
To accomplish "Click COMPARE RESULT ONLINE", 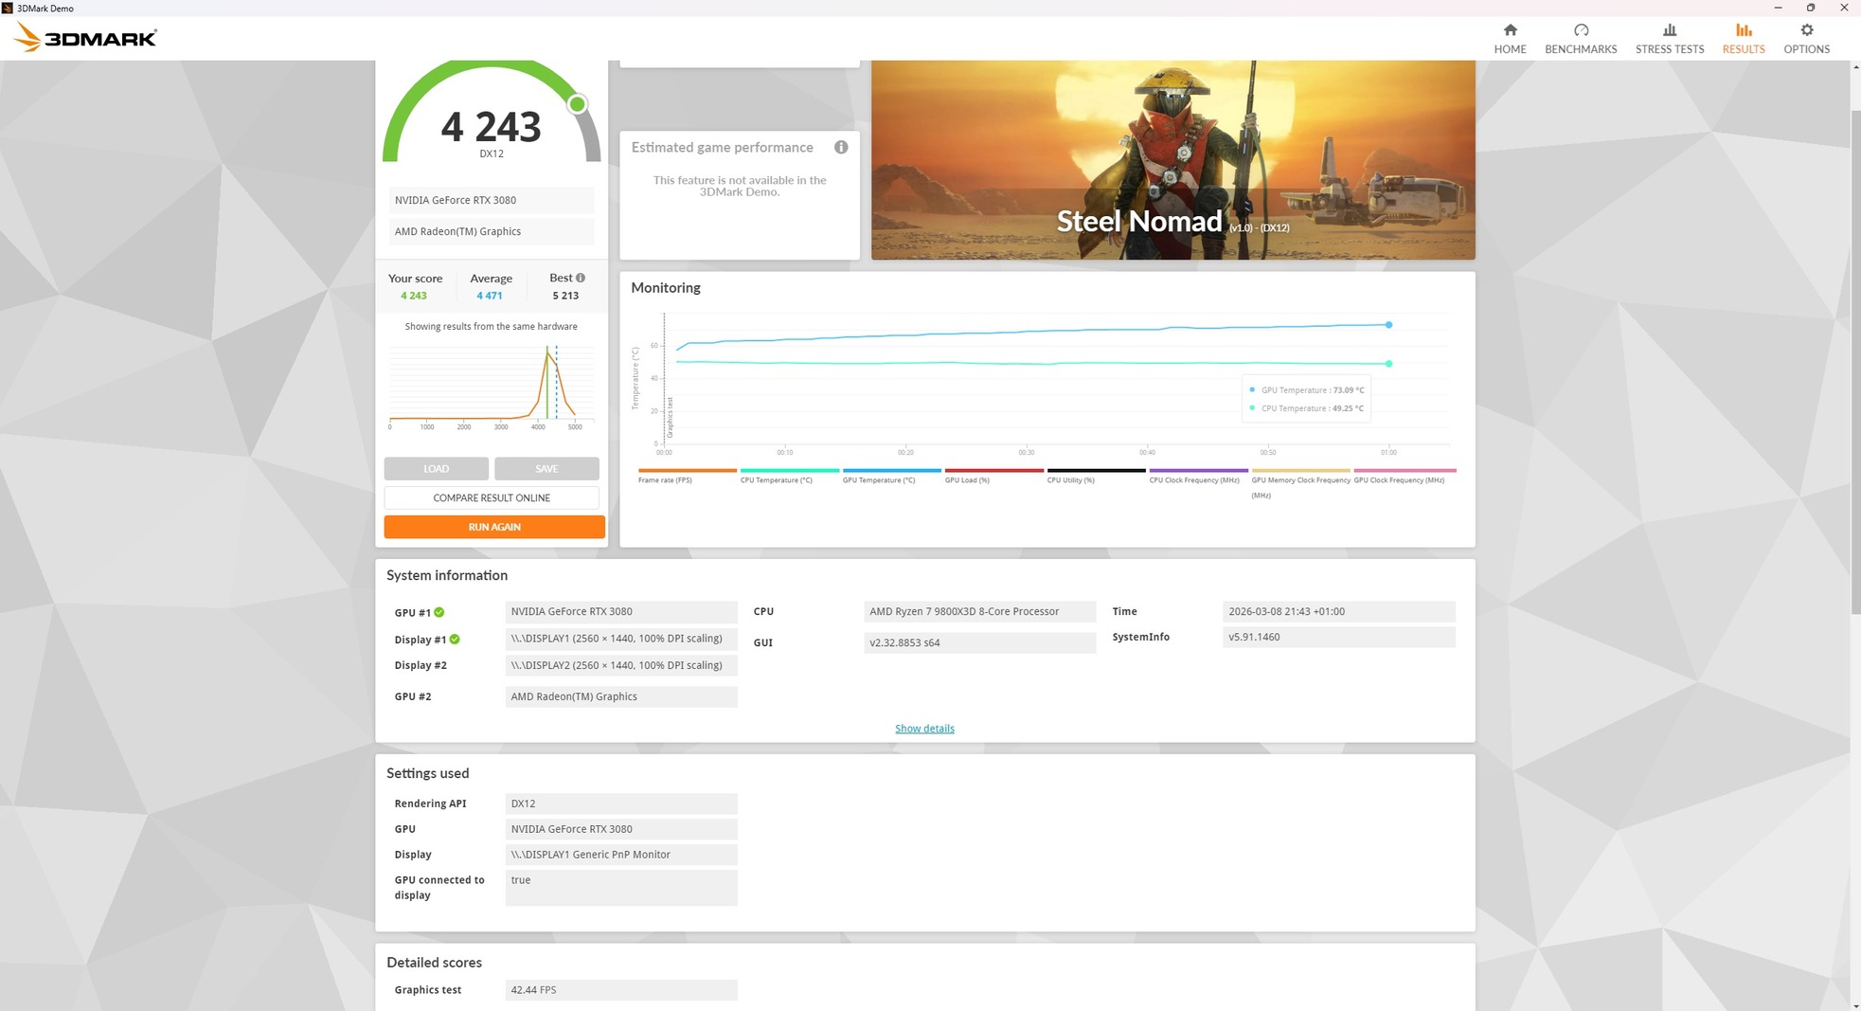I will tap(492, 497).
